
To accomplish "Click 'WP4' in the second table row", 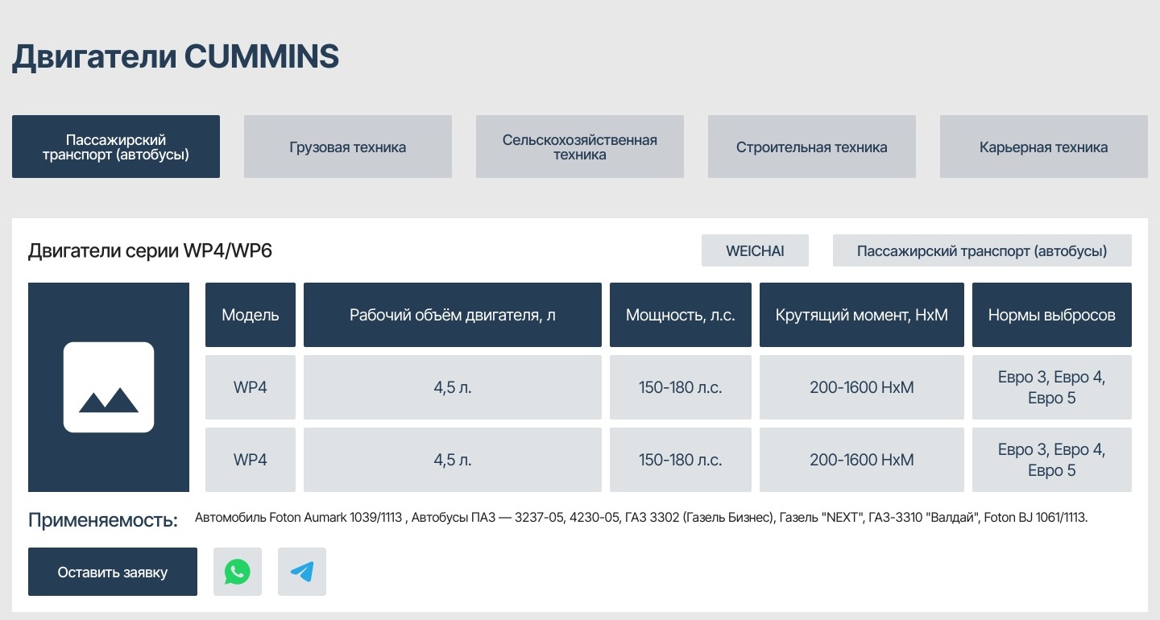I will pos(251,460).
